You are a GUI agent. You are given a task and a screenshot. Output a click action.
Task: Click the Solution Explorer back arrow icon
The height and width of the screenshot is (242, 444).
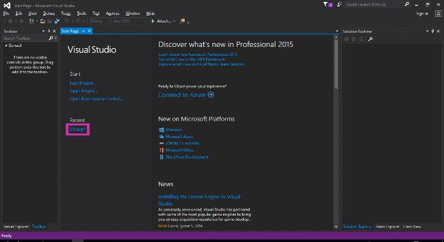pyautogui.click(x=346, y=39)
